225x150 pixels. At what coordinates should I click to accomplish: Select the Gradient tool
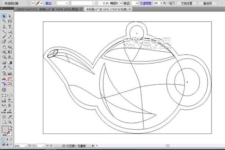pyautogui.click(x=10, y=63)
